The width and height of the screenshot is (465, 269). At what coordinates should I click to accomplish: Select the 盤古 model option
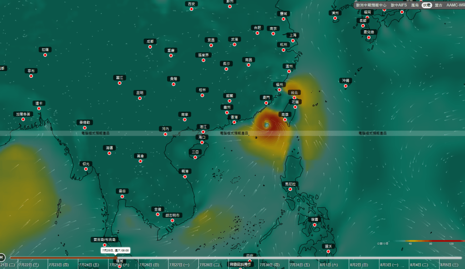coord(439,5)
